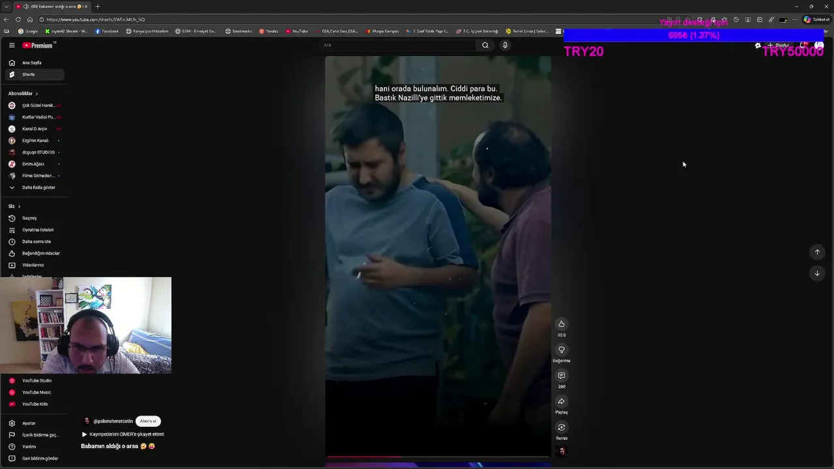
Task: Open a new browser tab
Action: [x=98, y=7]
